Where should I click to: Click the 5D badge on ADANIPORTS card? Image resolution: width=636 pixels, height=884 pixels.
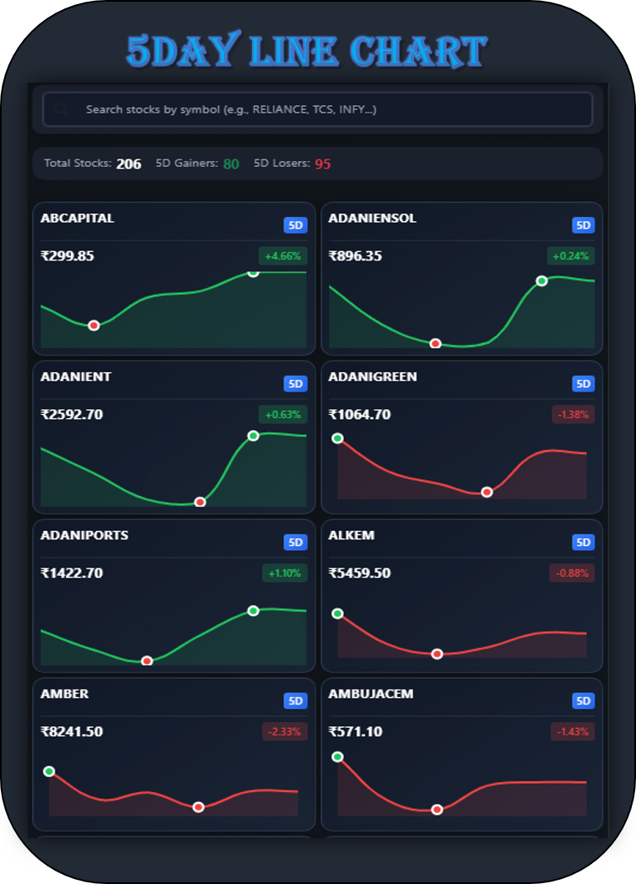coord(295,543)
